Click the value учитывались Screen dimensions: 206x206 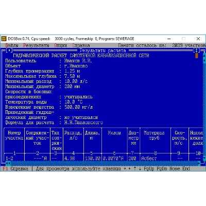click(x=78, y=97)
